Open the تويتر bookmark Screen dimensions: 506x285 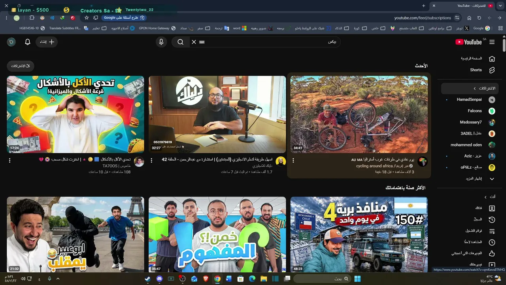pyautogui.click(x=463, y=28)
